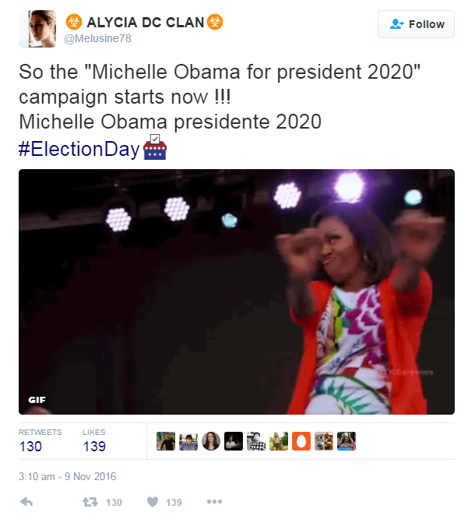Retweet this tweet using the retweet icon
The height and width of the screenshot is (516, 468).
click(90, 502)
